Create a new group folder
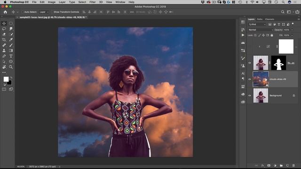Viewport: 301px width, 169px height. tap(281, 165)
